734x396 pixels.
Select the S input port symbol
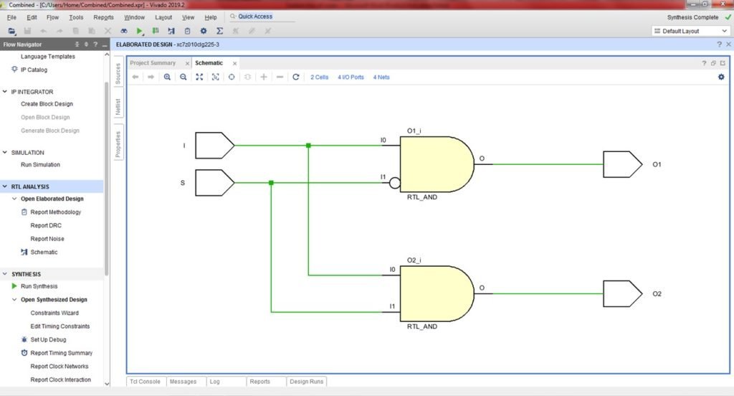[215, 182]
